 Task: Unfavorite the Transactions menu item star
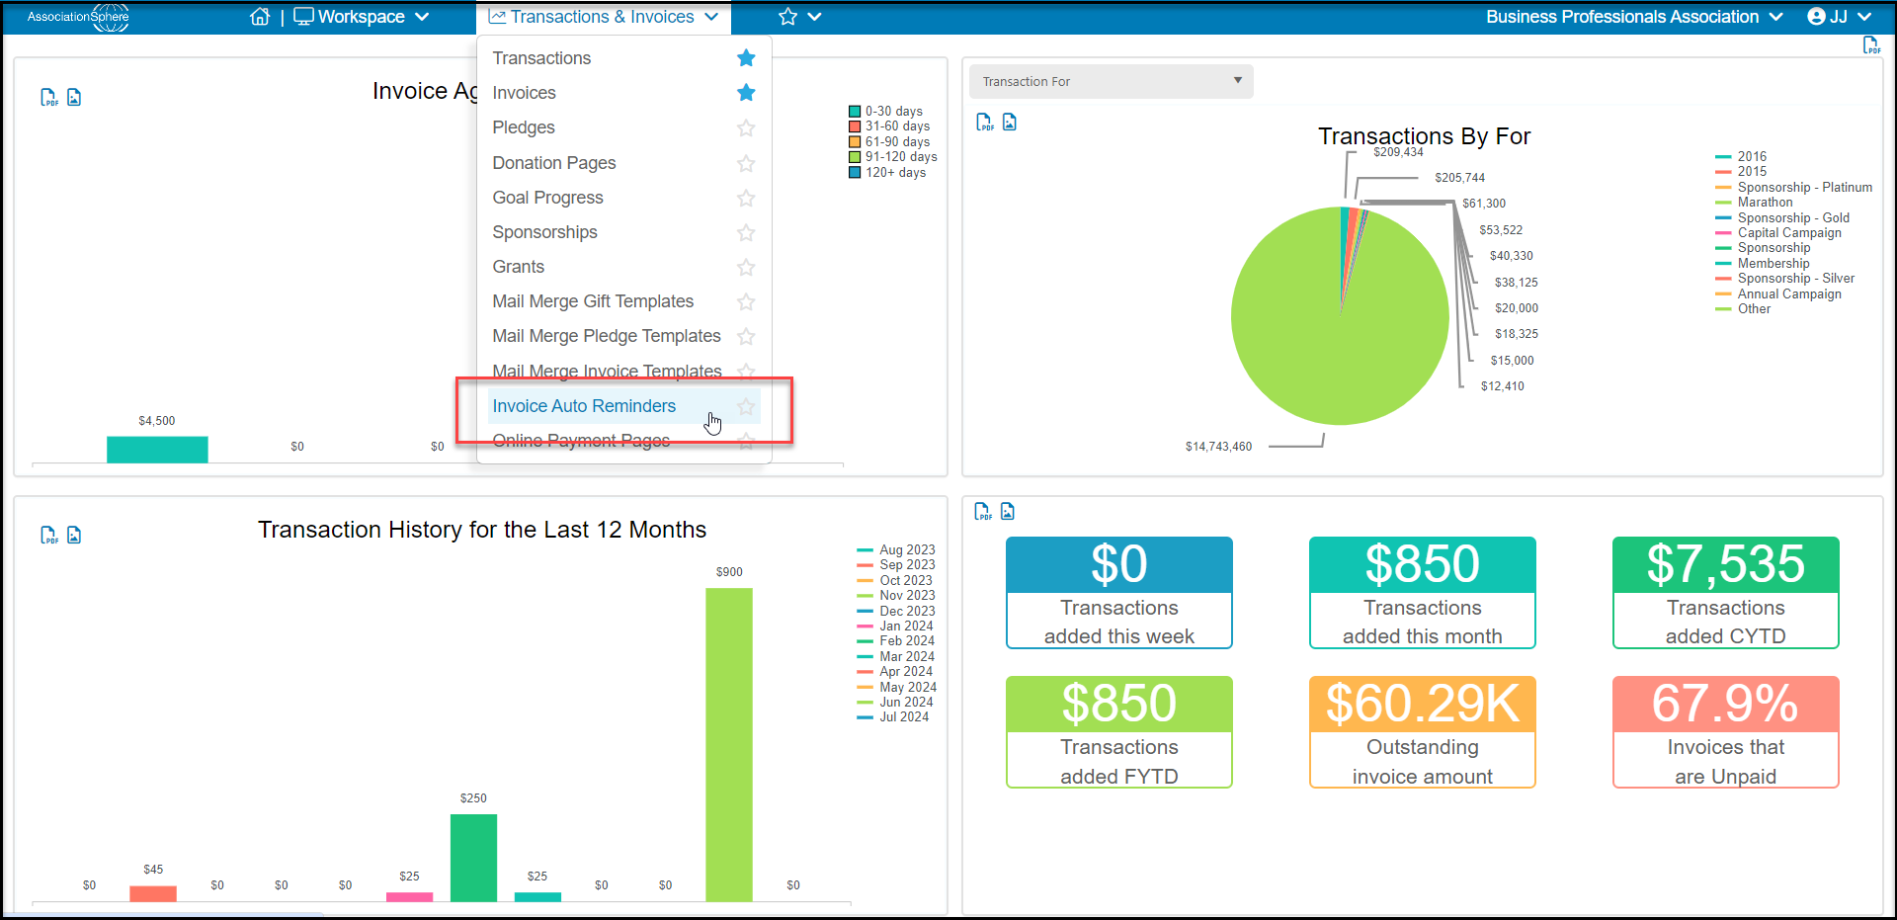746,58
